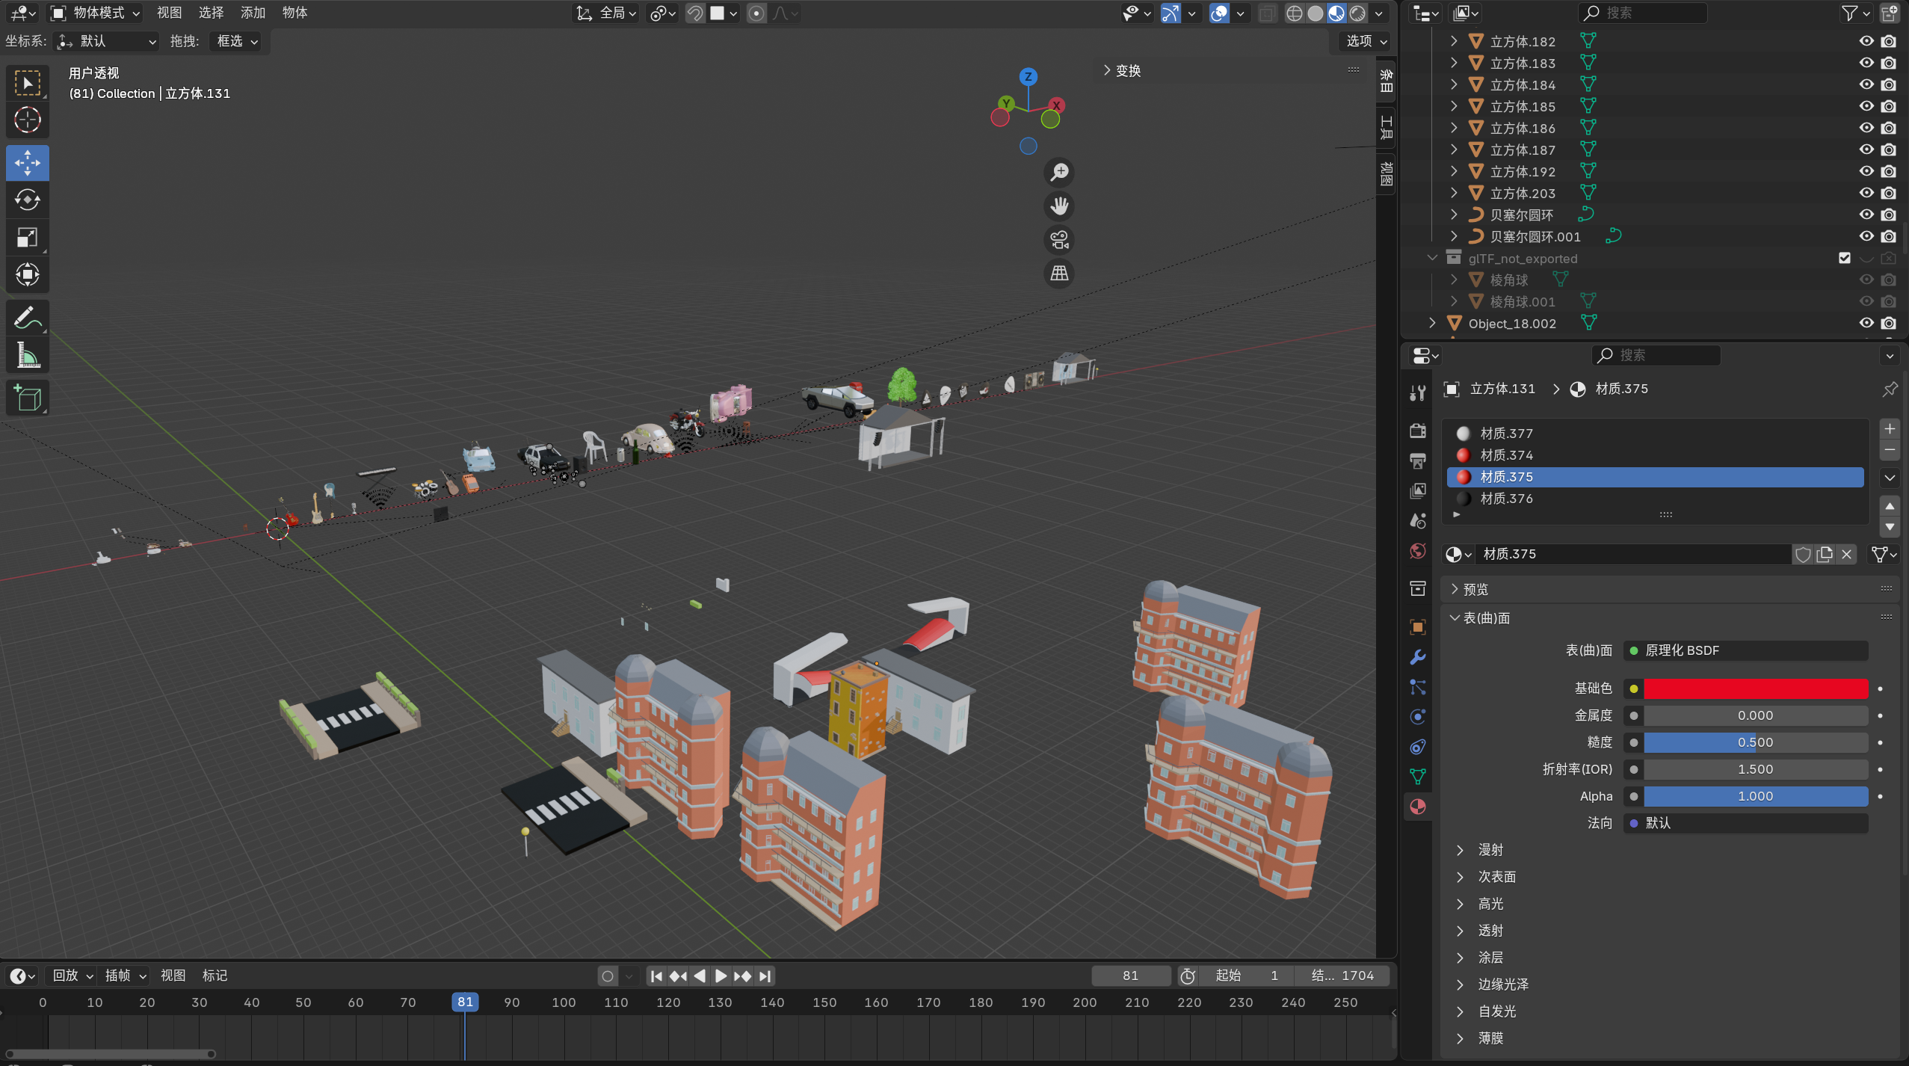Activate the Scale tool
The image size is (1909, 1066).
(28, 238)
